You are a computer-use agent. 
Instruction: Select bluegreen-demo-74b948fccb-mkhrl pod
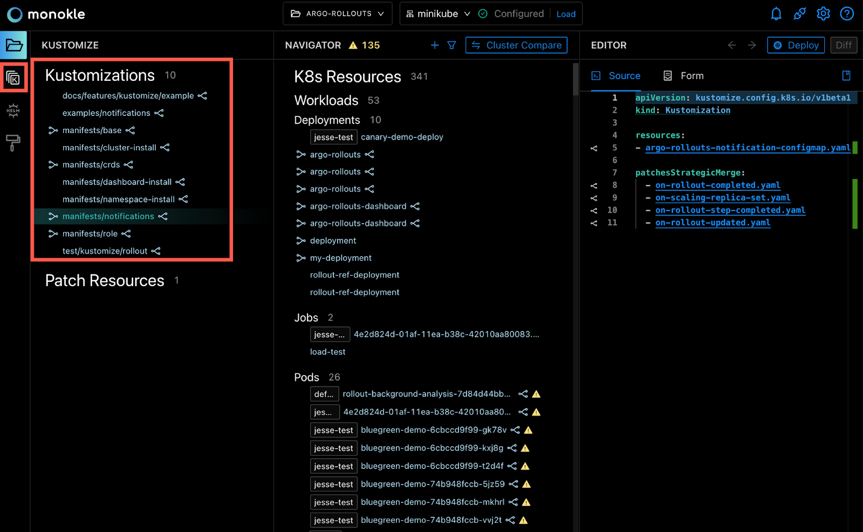[433, 502]
